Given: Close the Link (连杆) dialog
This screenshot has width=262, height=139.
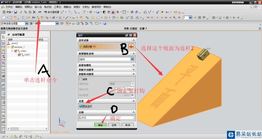Looking at the screenshot, I should tap(135, 35).
